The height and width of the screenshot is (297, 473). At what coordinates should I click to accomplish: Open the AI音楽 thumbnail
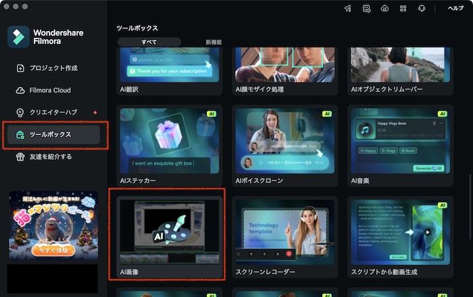(x=400, y=140)
